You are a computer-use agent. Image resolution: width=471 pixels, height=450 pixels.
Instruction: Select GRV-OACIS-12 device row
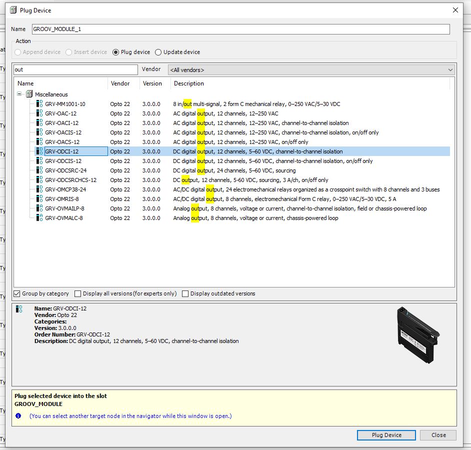tap(242, 132)
